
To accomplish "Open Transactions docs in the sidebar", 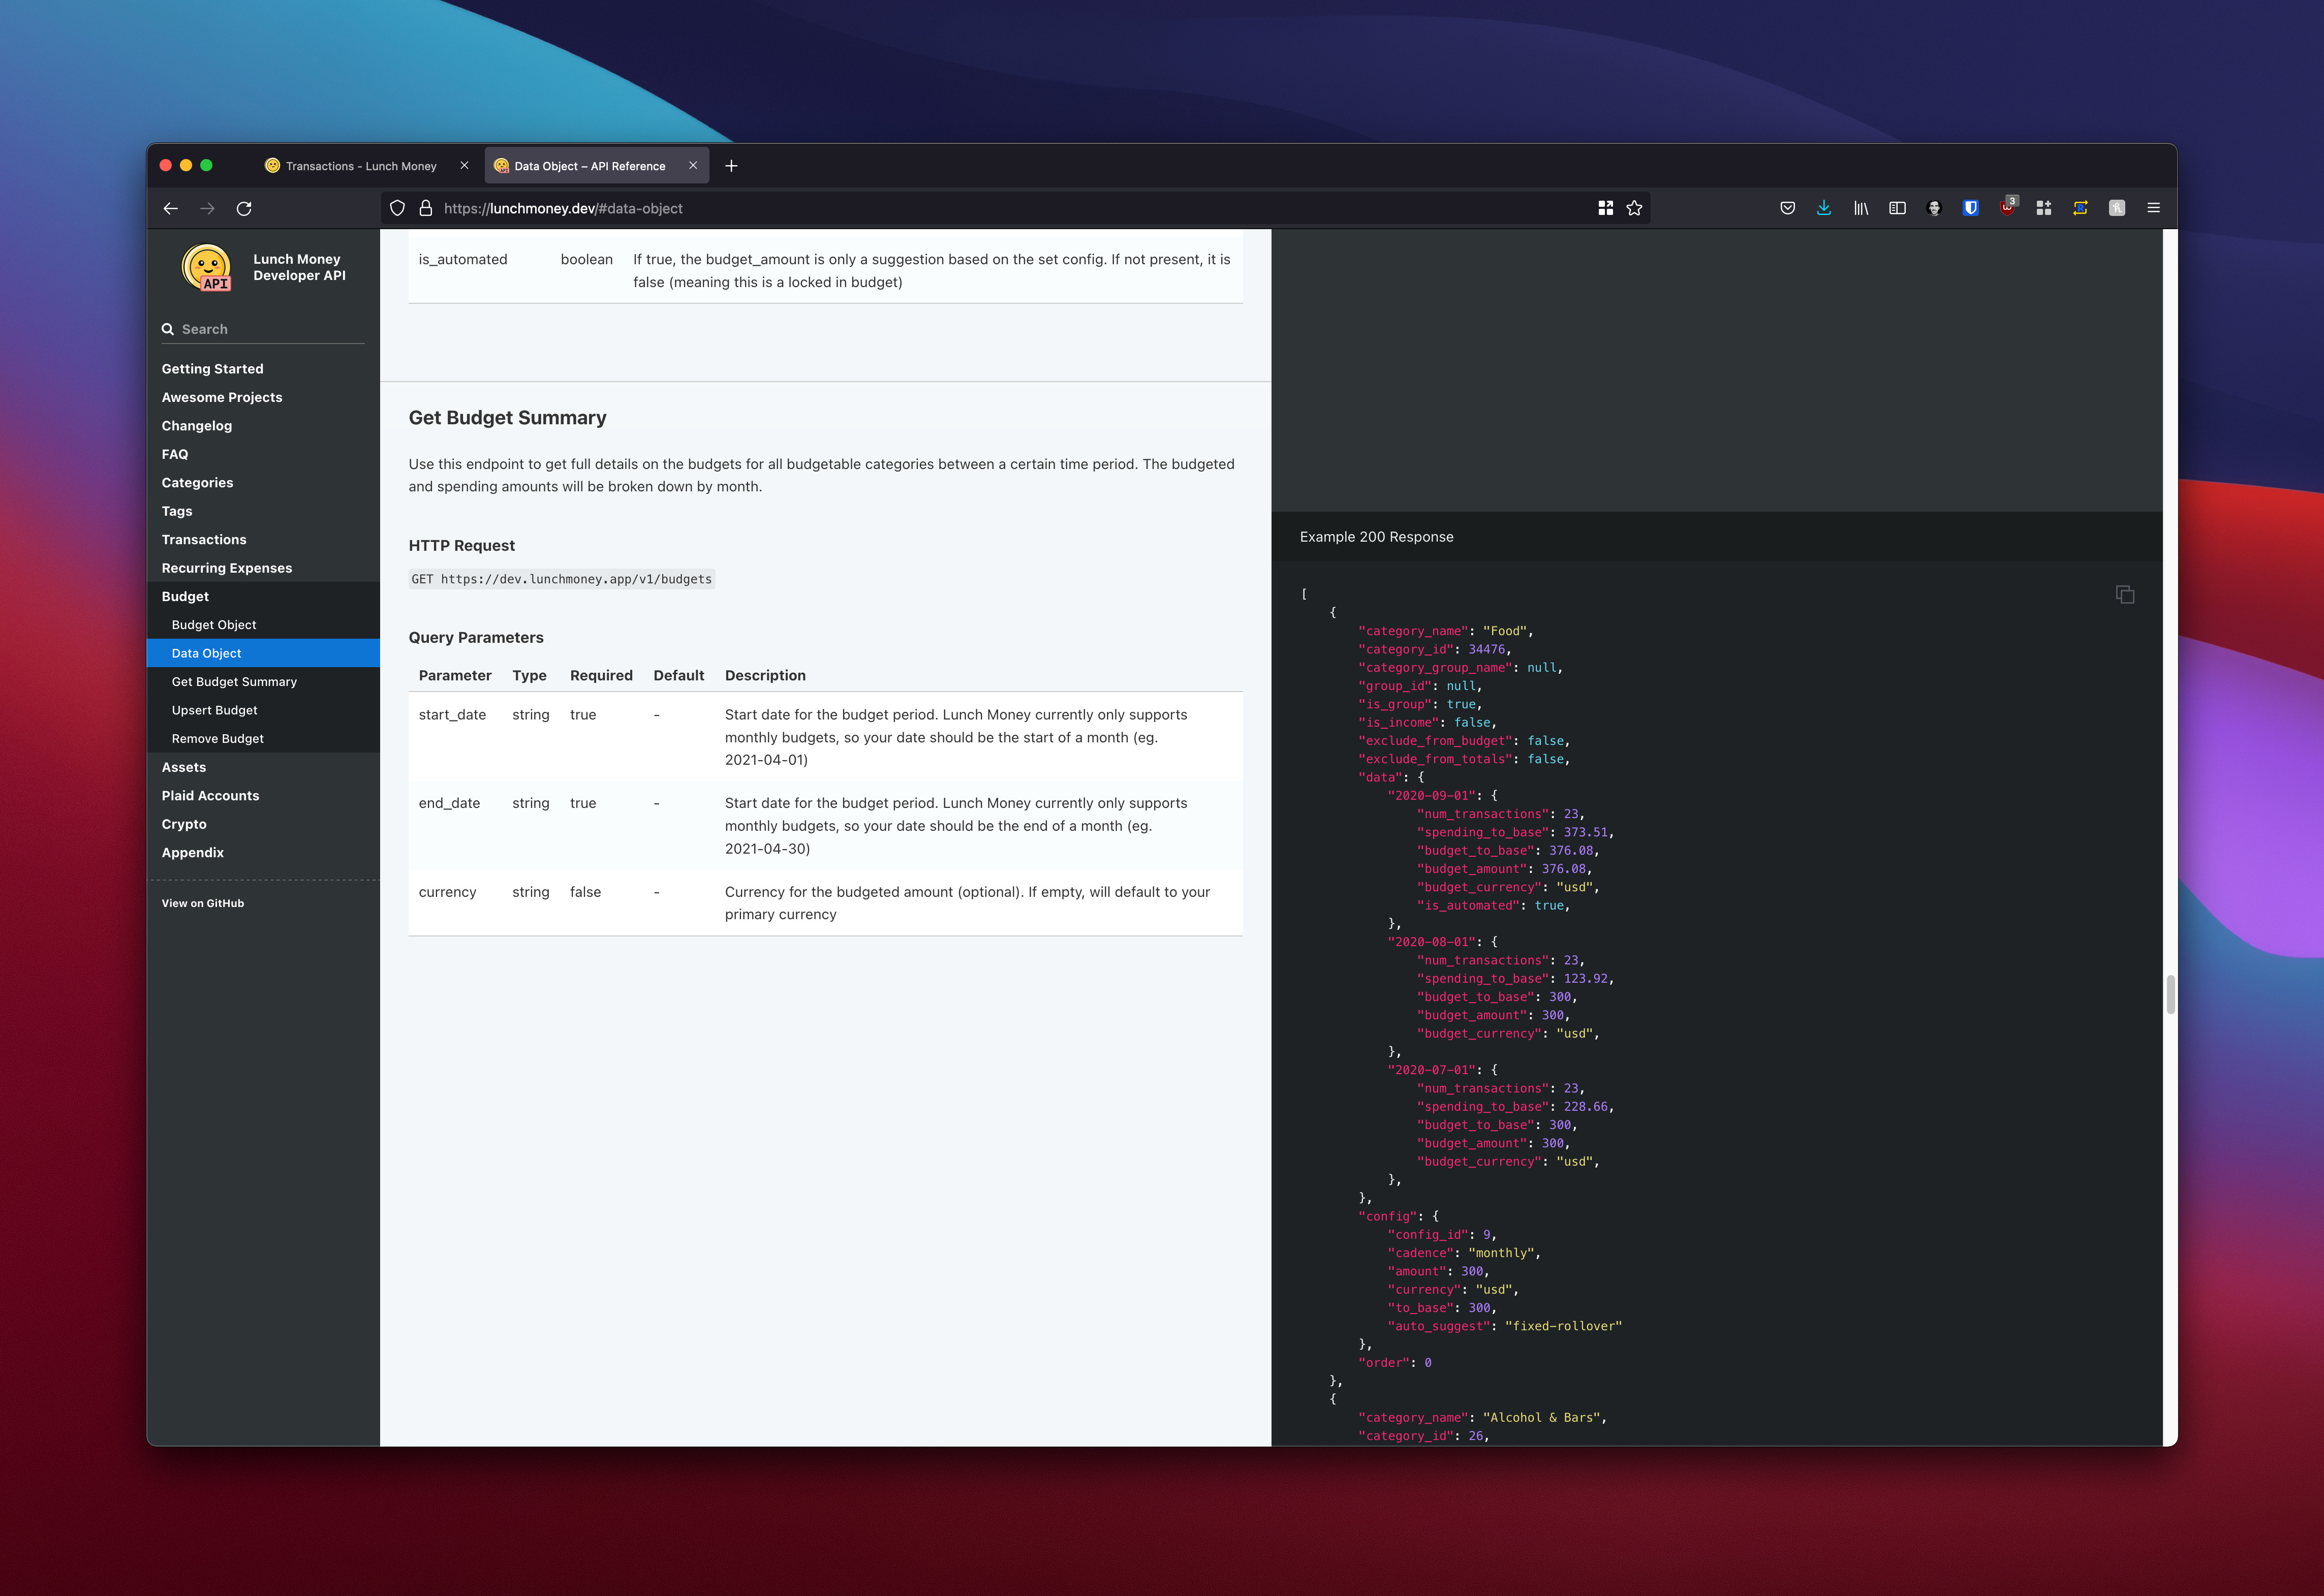I will [204, 540].
